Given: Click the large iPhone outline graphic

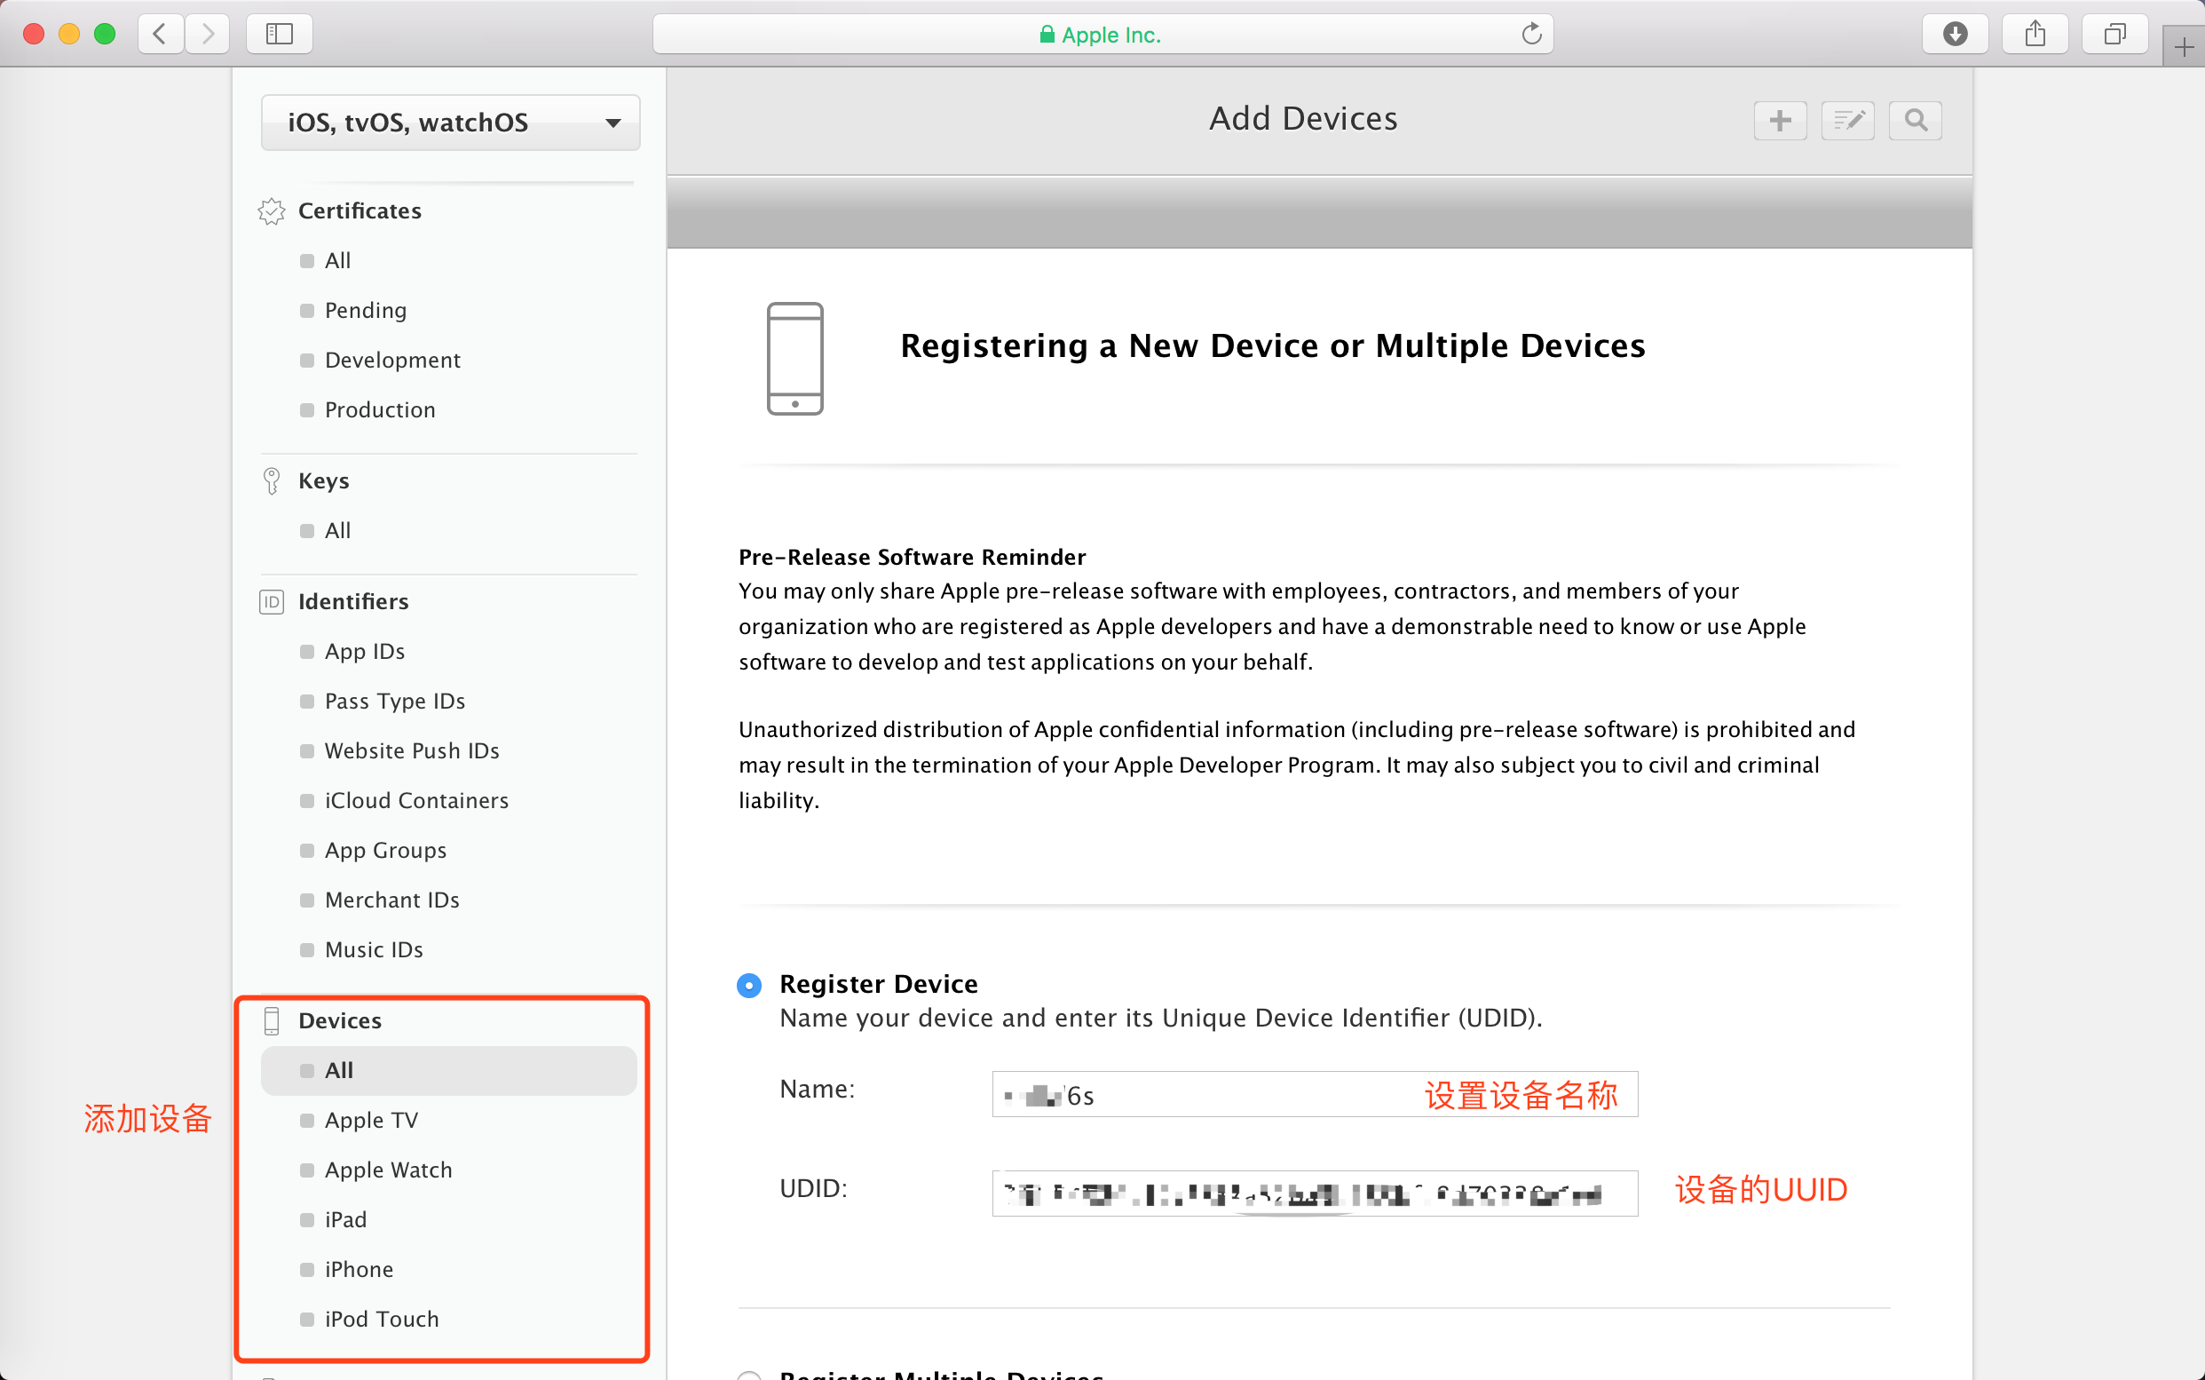Looking at the screenshot, I should pos(795,359).
